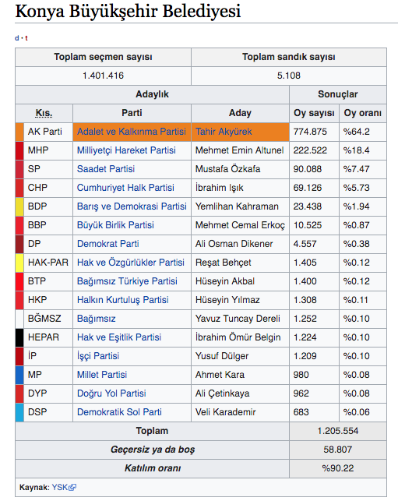398x501 pixels.
Task: Select the 'Hüseyin Akbal' cell
Action: (240, 281)
